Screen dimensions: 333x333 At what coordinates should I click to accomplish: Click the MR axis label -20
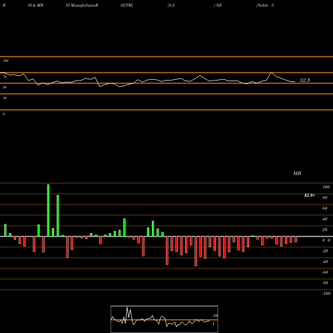click(x=325, y=251)
